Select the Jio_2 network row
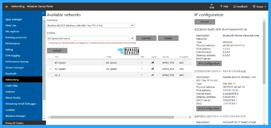Screen dimensions: 271x128 pyautogui.click(x=119, y=75)
